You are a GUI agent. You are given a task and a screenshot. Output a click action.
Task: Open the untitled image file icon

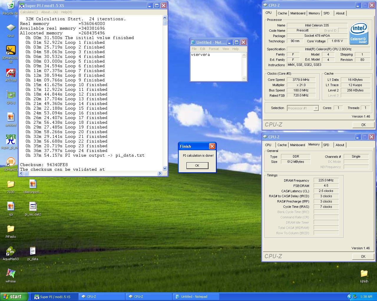click(x=11, y=117)
